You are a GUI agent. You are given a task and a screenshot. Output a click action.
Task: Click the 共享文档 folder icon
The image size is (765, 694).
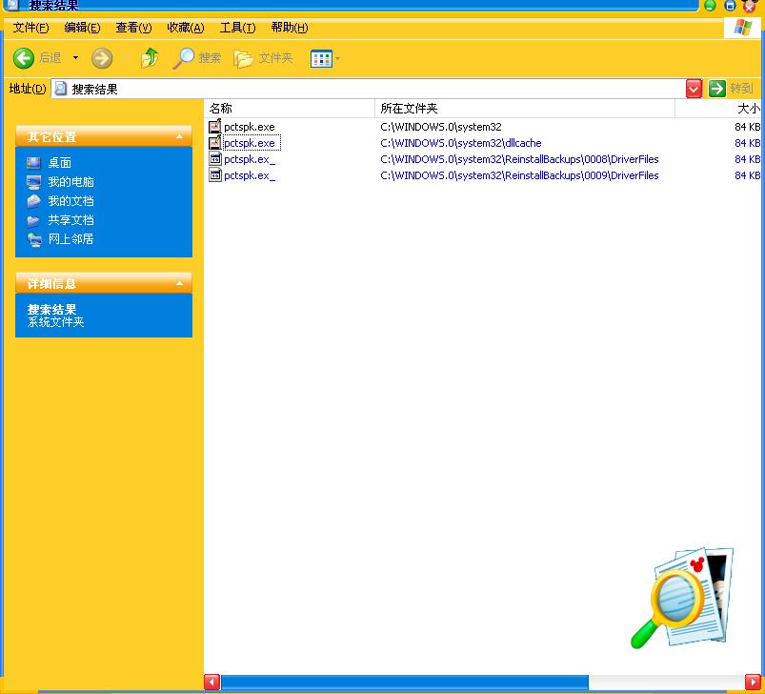(33, 220)
